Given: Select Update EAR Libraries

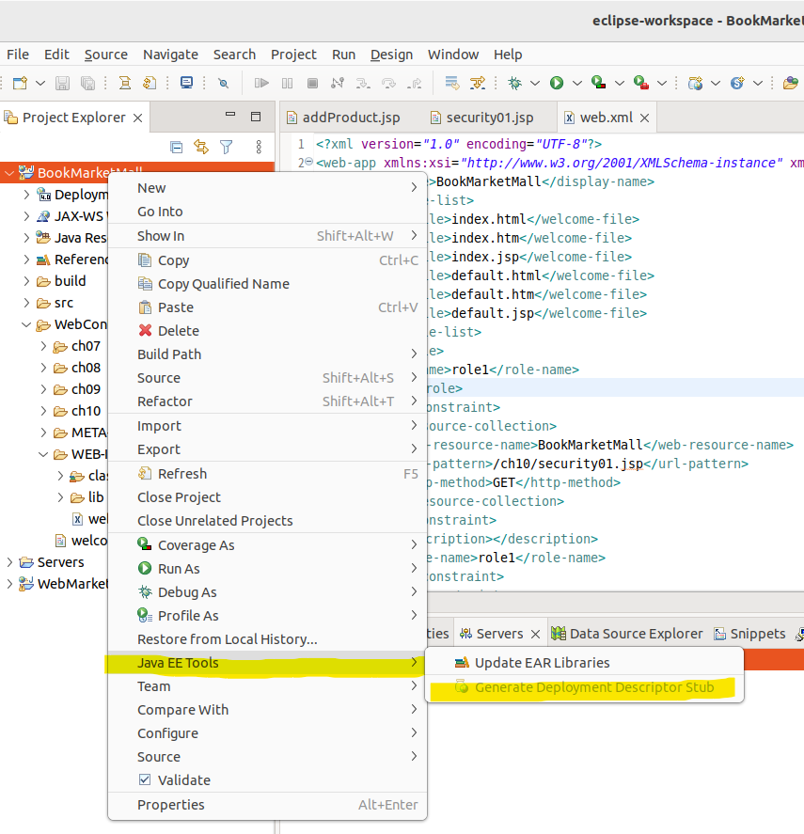Looking at the screenshot, I should coord(584,663).
